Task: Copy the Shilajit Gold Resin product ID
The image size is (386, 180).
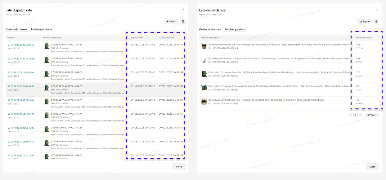Action: [237, 103]
